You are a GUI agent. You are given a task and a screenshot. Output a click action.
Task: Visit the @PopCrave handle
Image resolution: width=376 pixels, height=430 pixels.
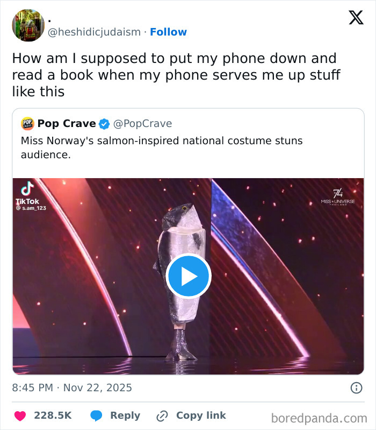(142, 124)
